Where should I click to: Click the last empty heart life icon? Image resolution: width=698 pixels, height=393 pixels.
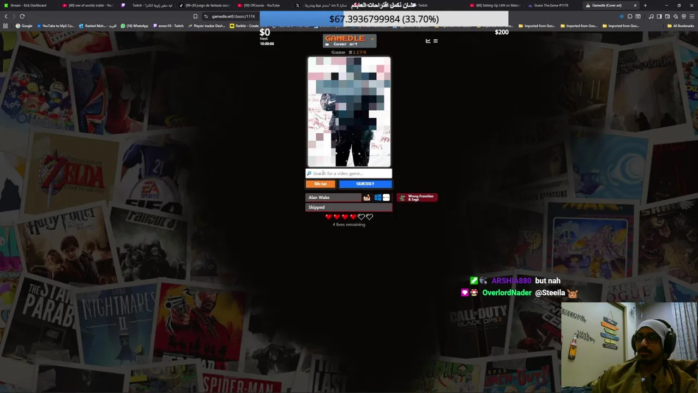click(369, 217)
